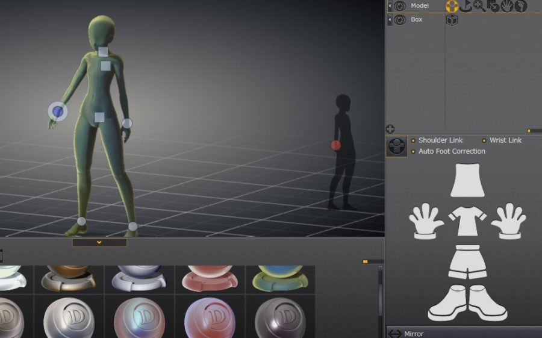Open the Move tag icon next to Pose tag

466,6
